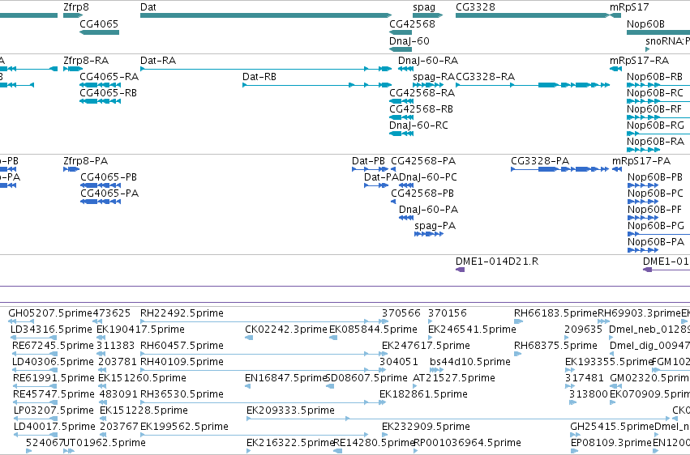This screenshot has width=690, height=455.
Task: Click the Nop60B gene label
Action: coord(645,23)
